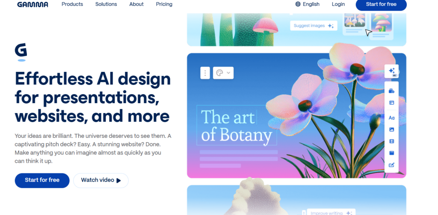
Task: Click the video film-strip icon
Action: tap(391, 141)
